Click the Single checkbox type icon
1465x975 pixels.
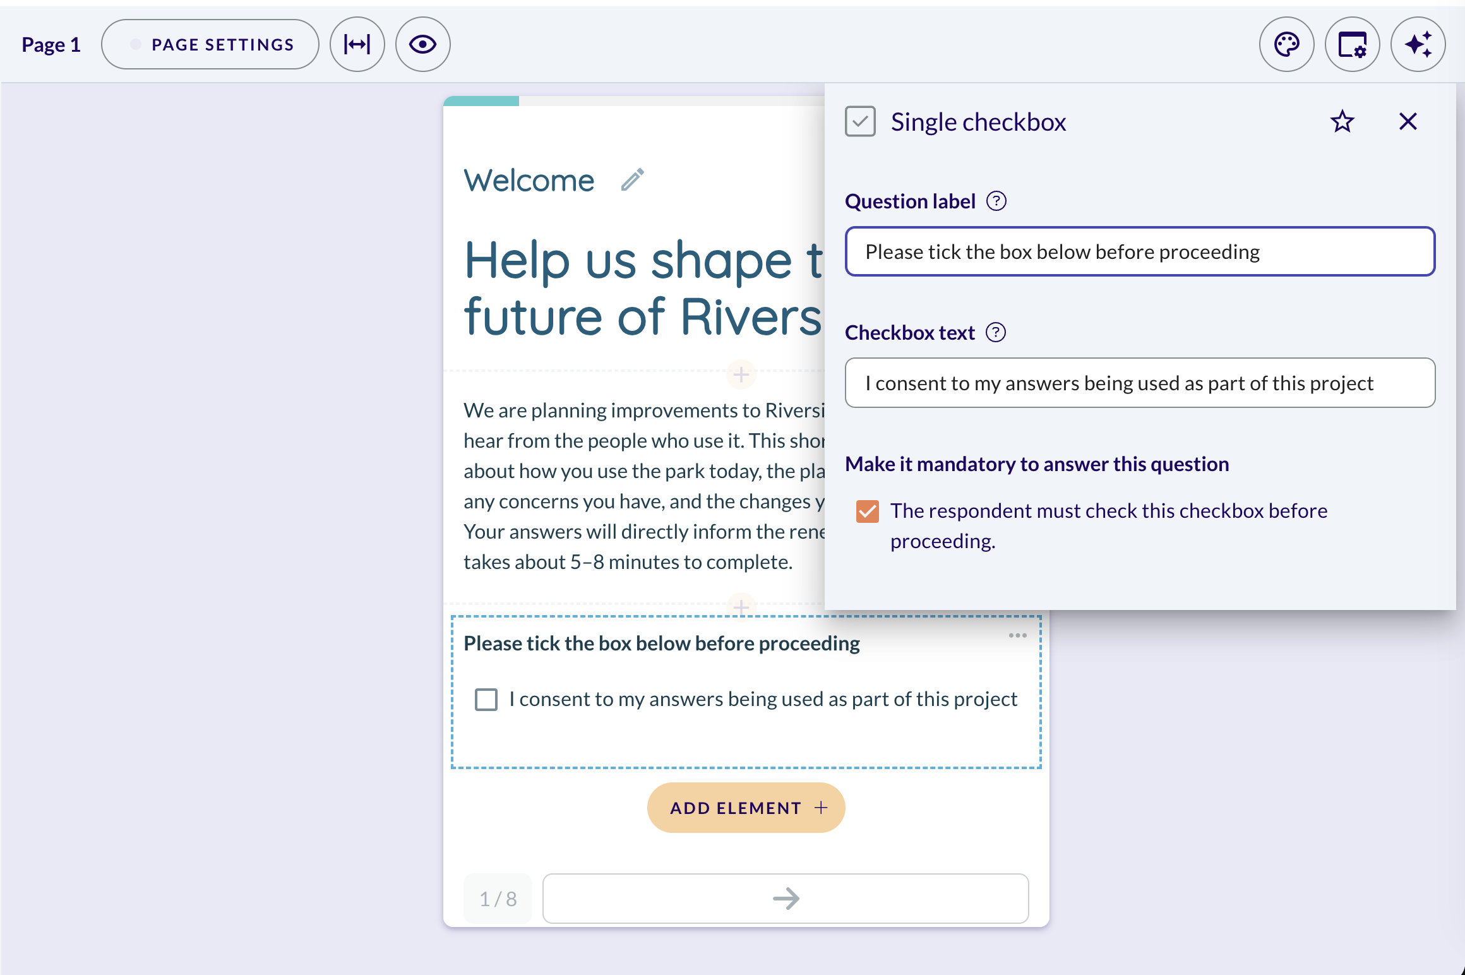coord(860,121)
